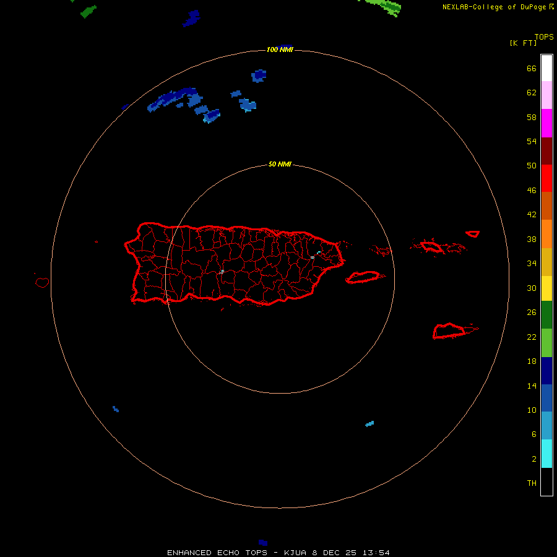Click the St. Thomas island outline
Image resolution: width=557 pixels, height=557 pixels.
pos(431,246)
